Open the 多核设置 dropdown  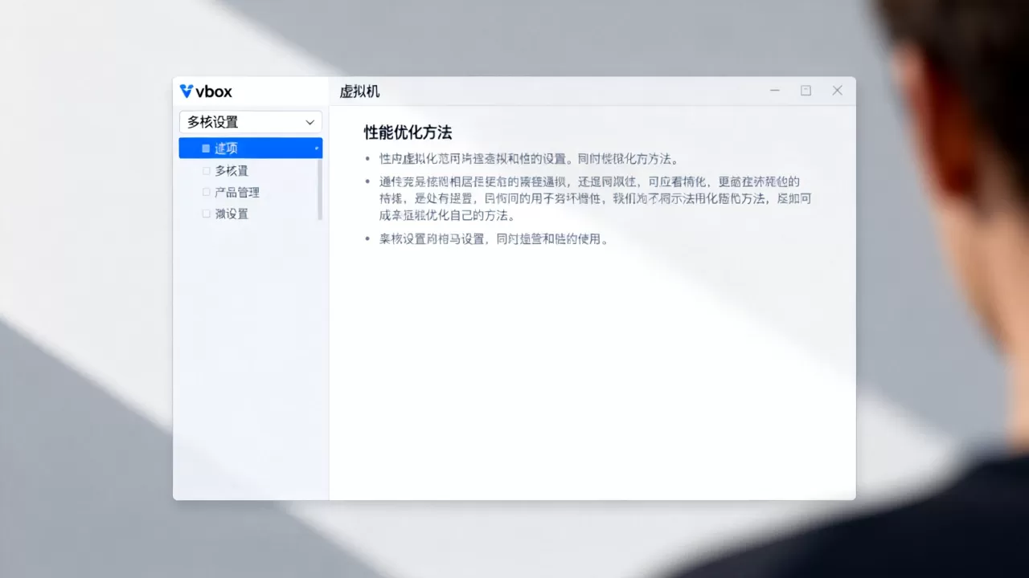pos(251,122)
